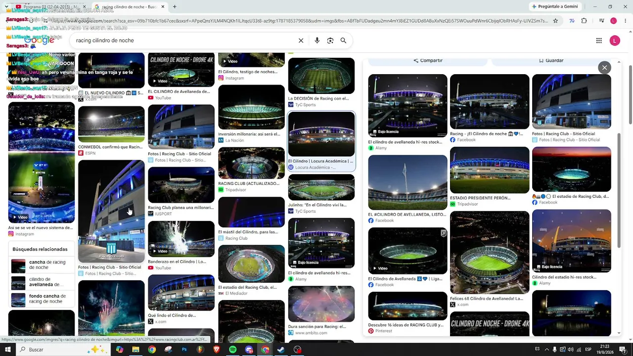Open Photoshop from the taskbar
The image size is (633, 356).
[x=184, y=350]
